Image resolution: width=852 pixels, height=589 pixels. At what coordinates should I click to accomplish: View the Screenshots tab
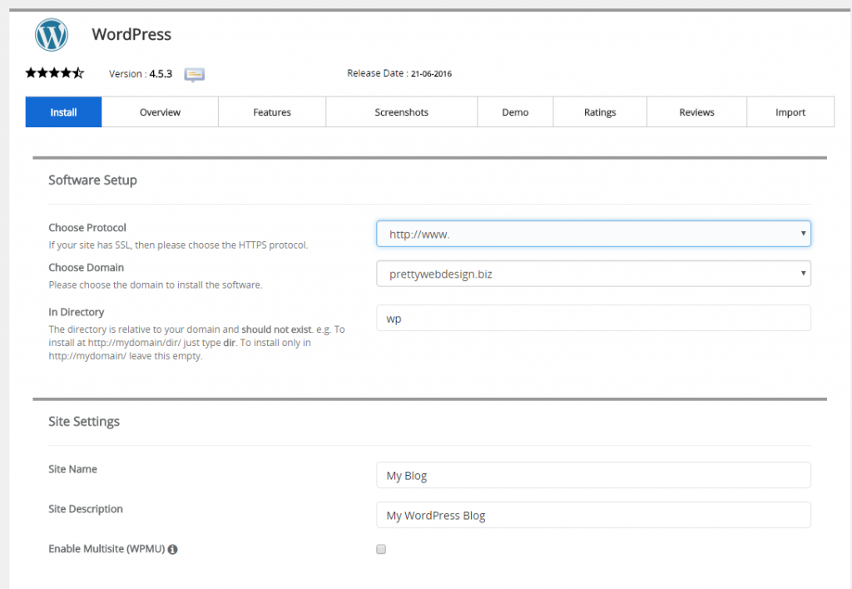402,112
